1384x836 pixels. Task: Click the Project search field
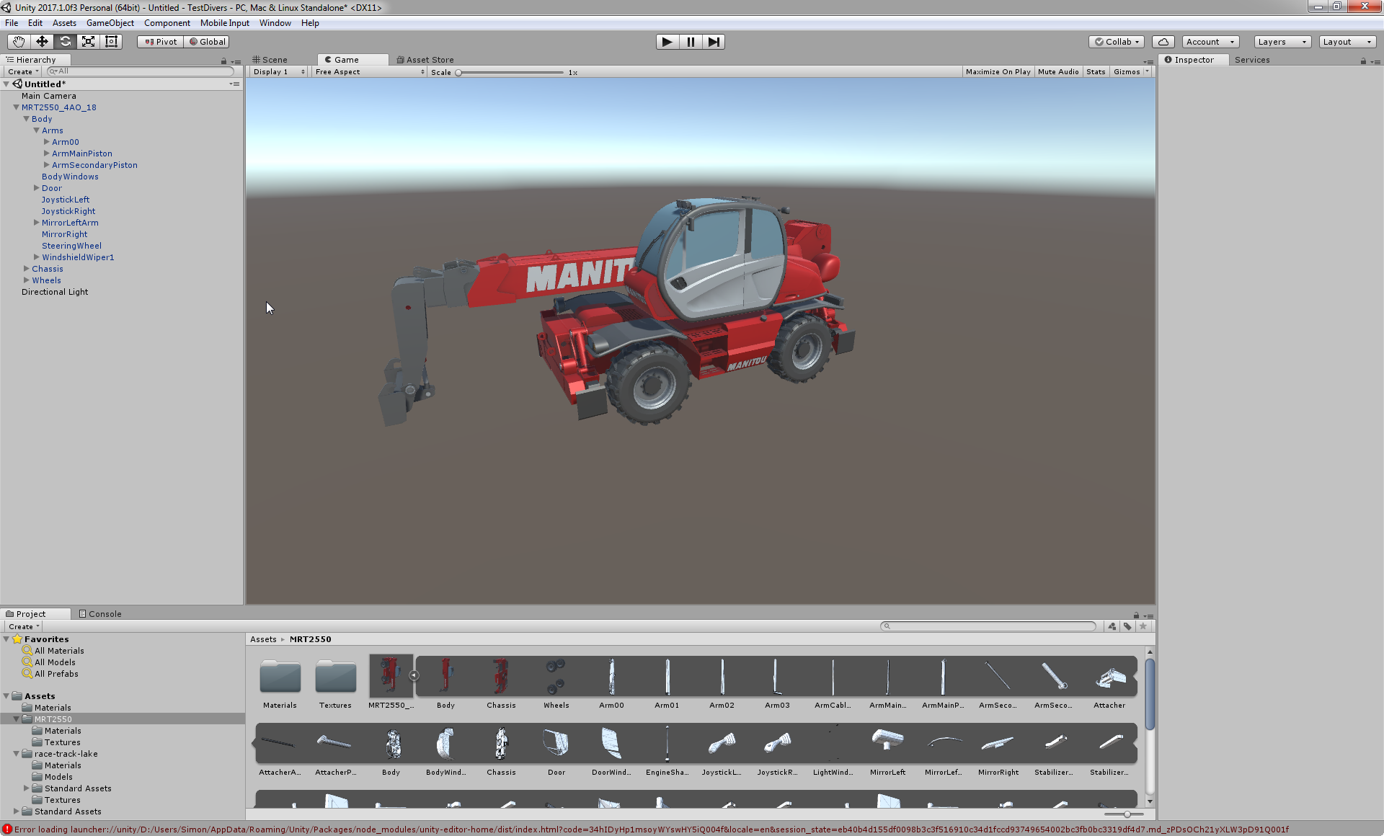click(988, 626)
